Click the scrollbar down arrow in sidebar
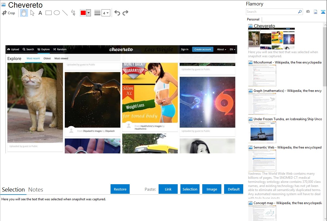 coord(325,219)
